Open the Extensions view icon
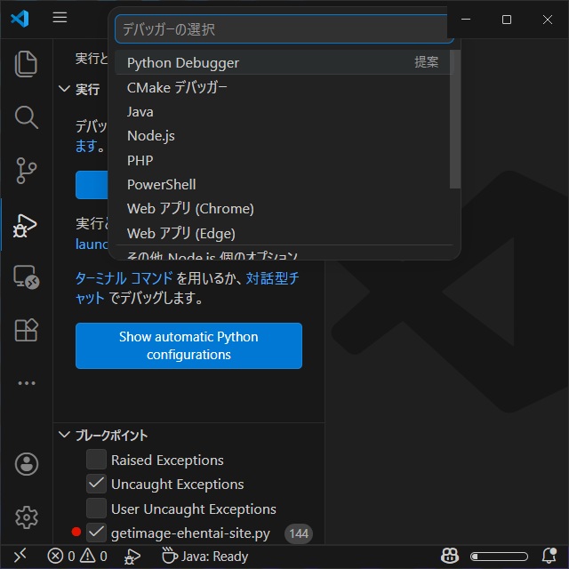Image resolution: width=569 pixels, height=569 pixels. pyautogui.click(x=27, y=330)
